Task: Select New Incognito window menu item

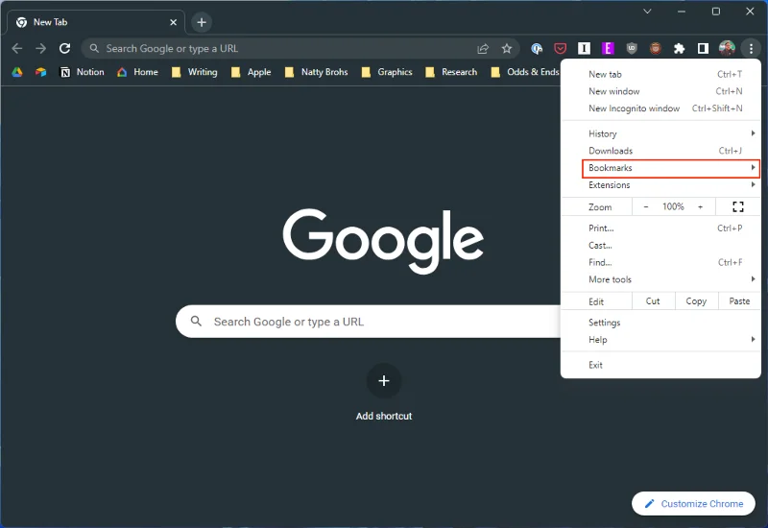Action: (x=634, y=108)
